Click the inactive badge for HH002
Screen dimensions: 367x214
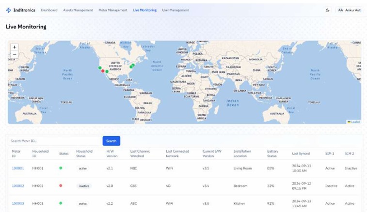click(84, 186)
